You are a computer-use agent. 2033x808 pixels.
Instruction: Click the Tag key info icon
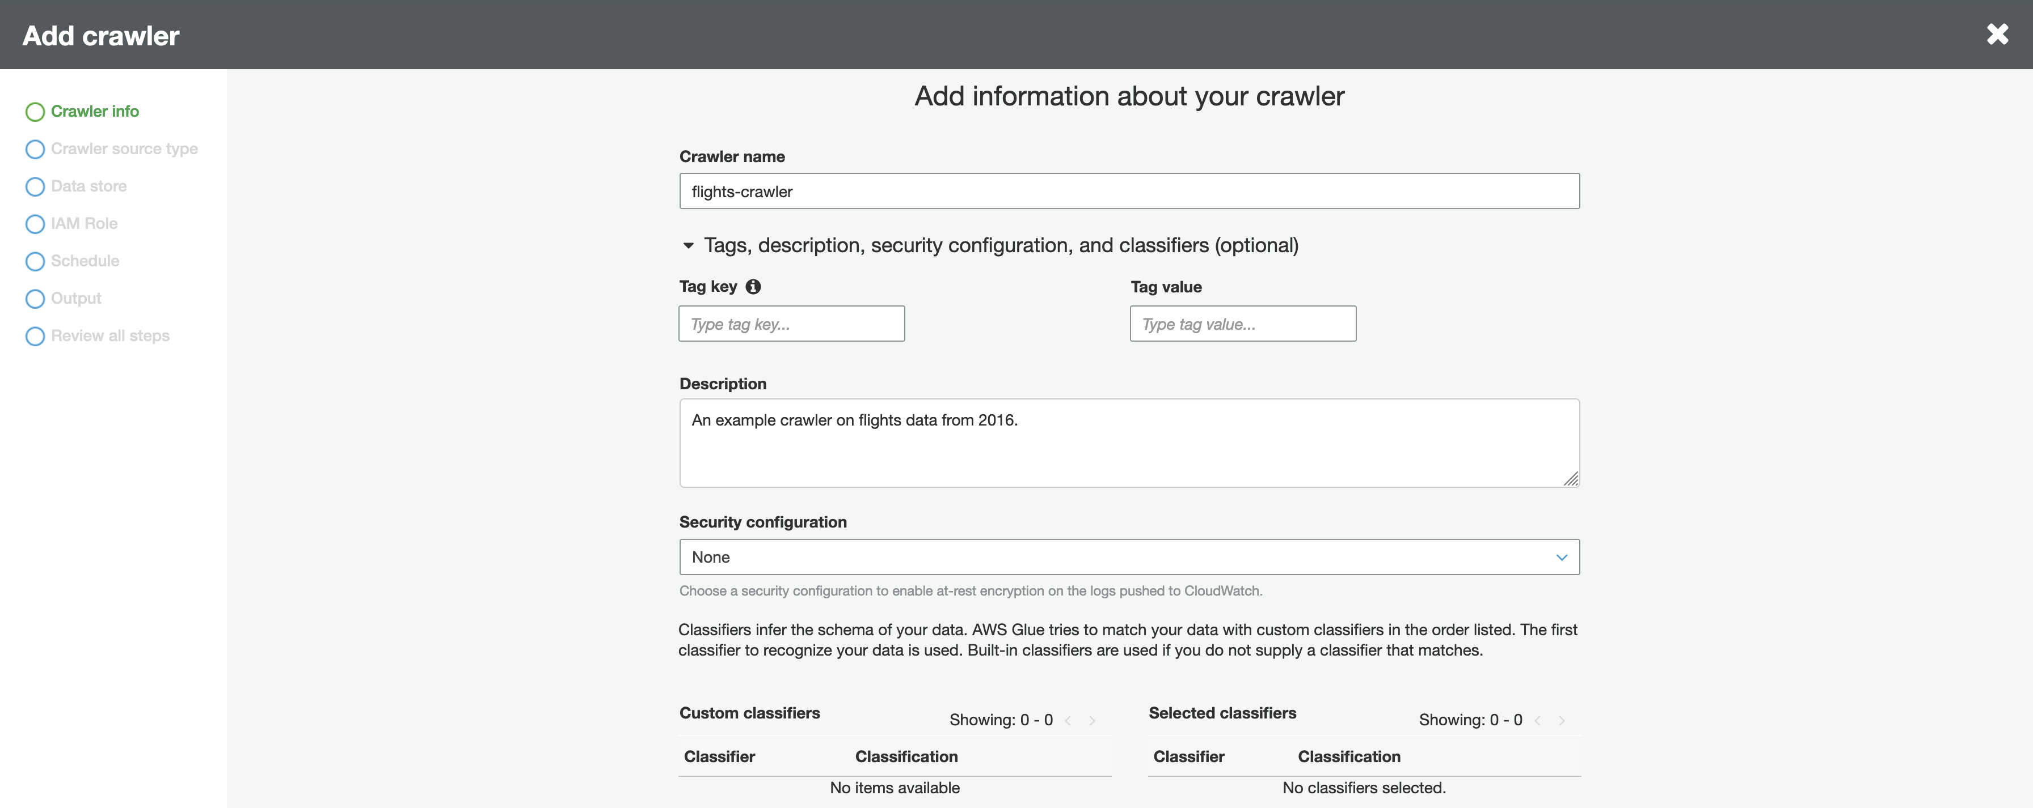[x=753, y=287]
